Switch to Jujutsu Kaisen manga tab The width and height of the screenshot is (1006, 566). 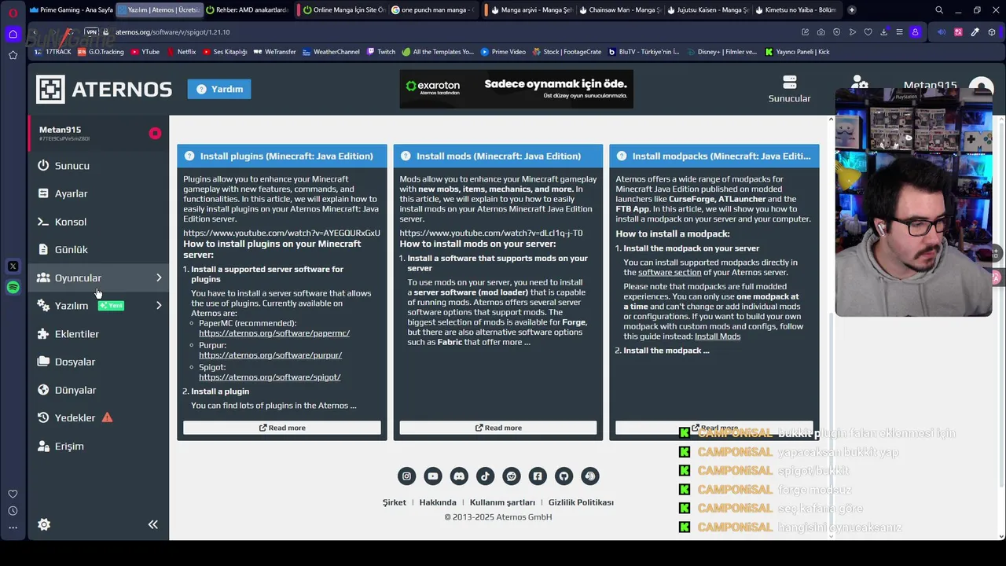707,10
